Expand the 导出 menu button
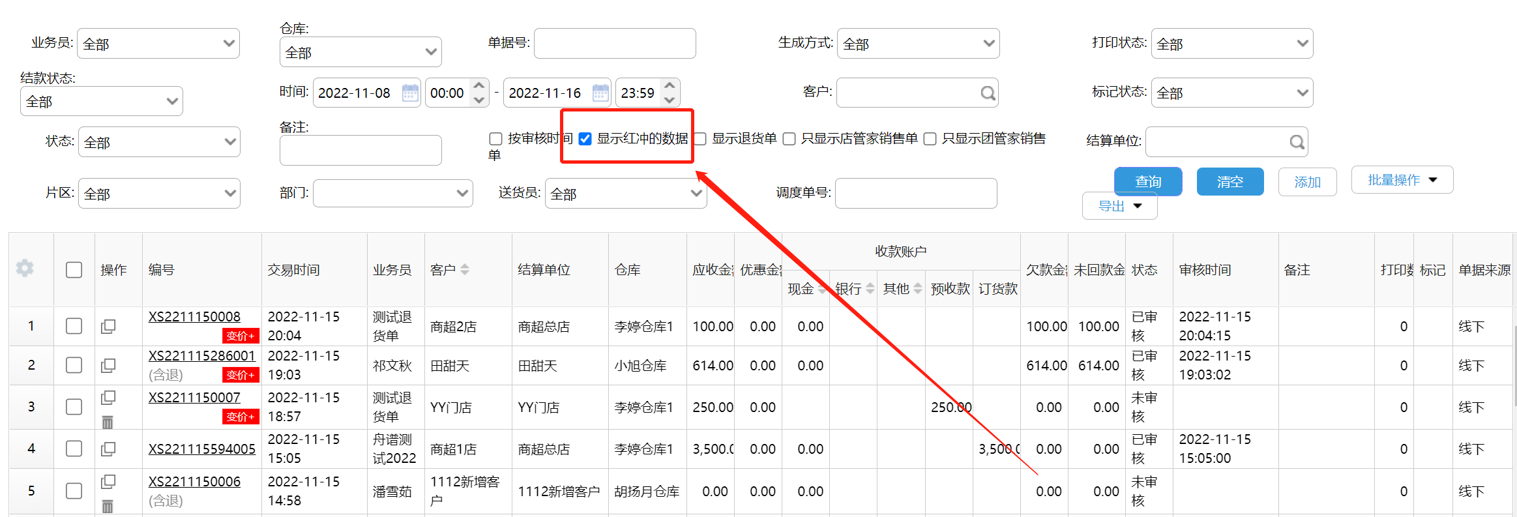The image size is (1517, 517). click(x=1120, y=206)
